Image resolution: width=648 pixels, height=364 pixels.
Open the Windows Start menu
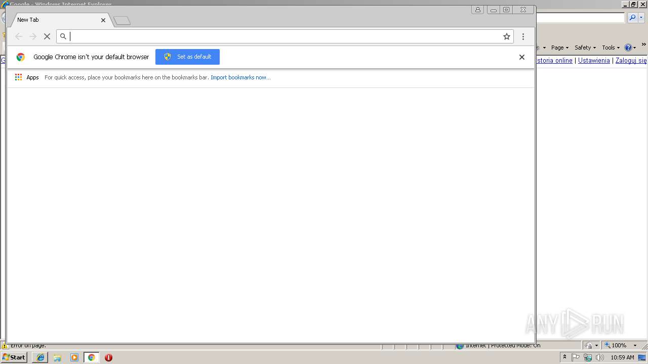coord(14,357)
